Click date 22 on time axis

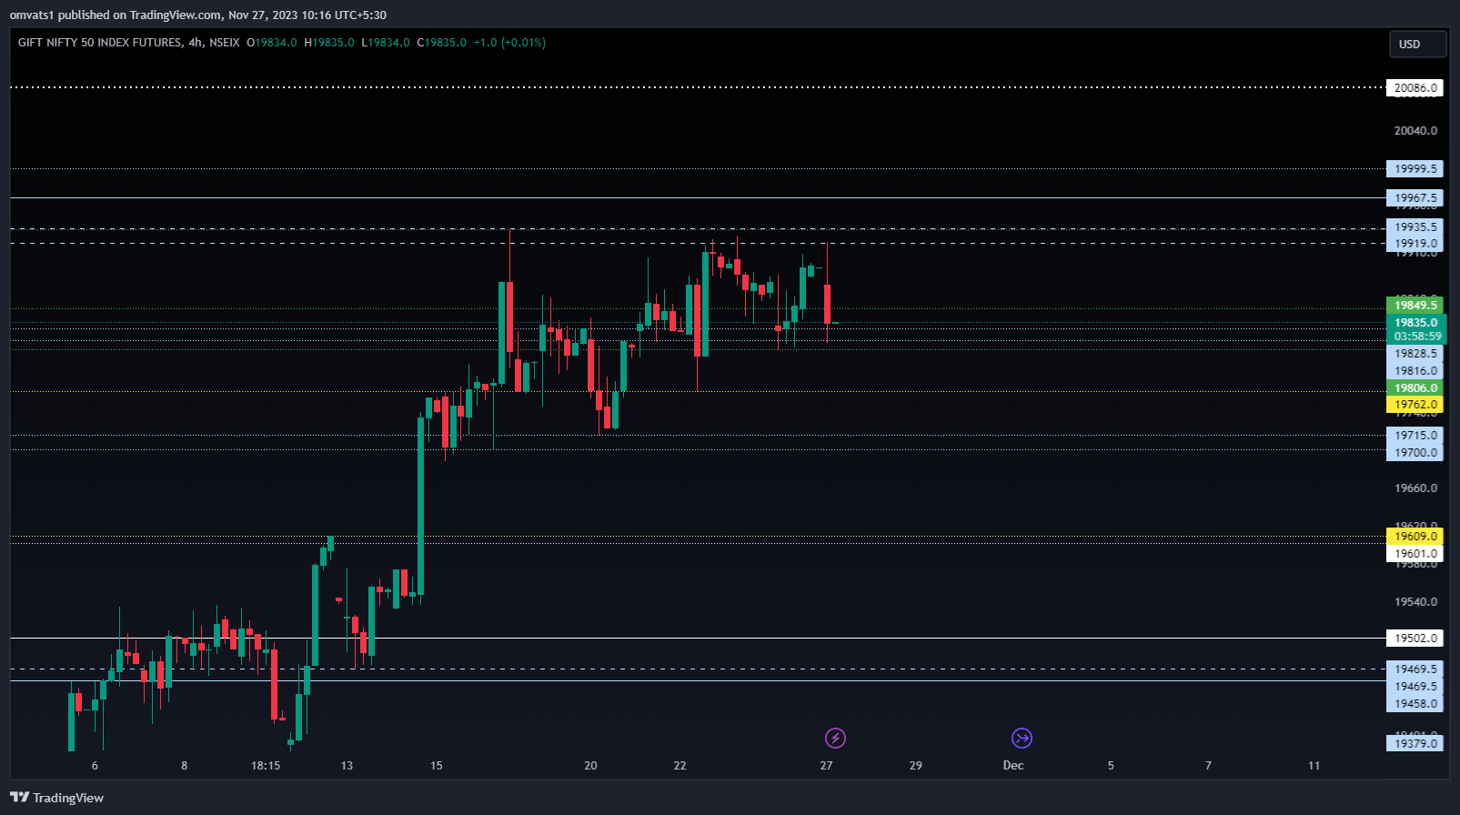[680, 765]
